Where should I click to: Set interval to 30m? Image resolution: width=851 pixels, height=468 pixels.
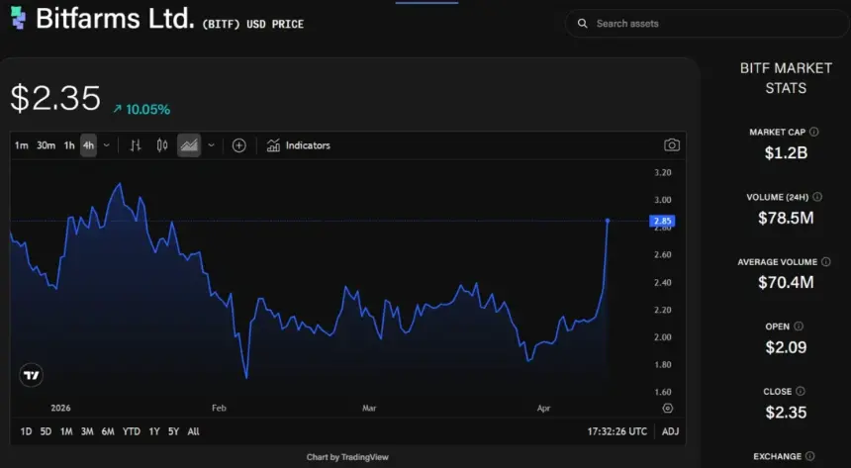(x=46, y=145)
